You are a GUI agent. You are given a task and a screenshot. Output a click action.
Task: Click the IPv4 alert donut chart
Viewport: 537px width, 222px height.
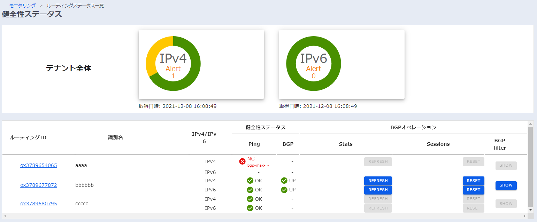click(x=173, y=63)
